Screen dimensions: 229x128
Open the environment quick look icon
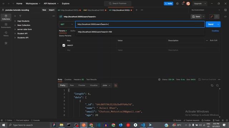(x=225, y=10)
